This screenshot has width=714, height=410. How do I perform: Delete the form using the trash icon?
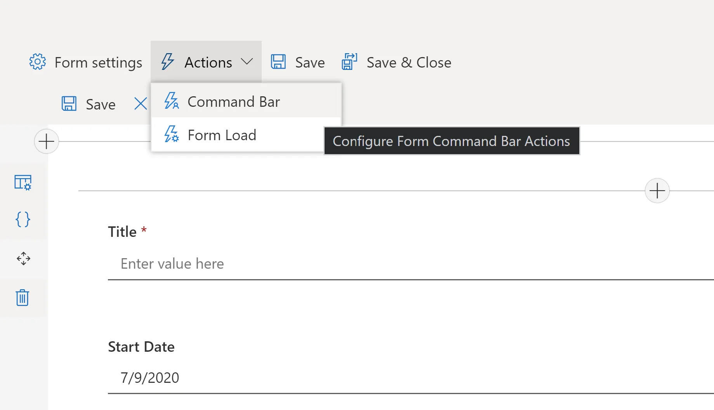[23, 298]
